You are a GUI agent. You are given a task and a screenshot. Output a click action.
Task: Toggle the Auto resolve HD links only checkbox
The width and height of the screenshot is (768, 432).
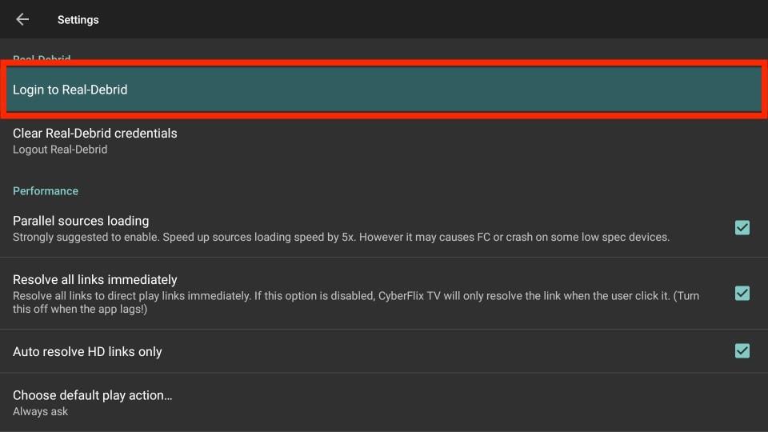[742, 350]
